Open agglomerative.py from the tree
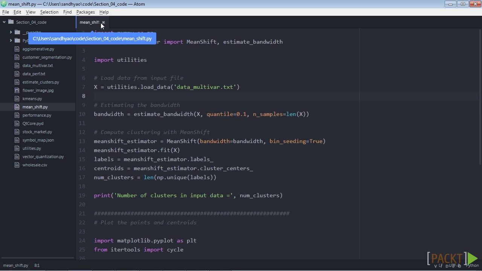Image resolution: width=482 pixels, height=271 pixels. [x=38, y=49]
